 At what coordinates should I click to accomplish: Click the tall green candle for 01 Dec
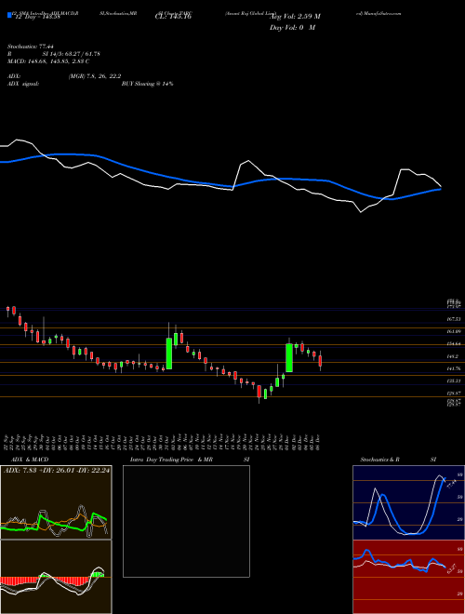289,358
